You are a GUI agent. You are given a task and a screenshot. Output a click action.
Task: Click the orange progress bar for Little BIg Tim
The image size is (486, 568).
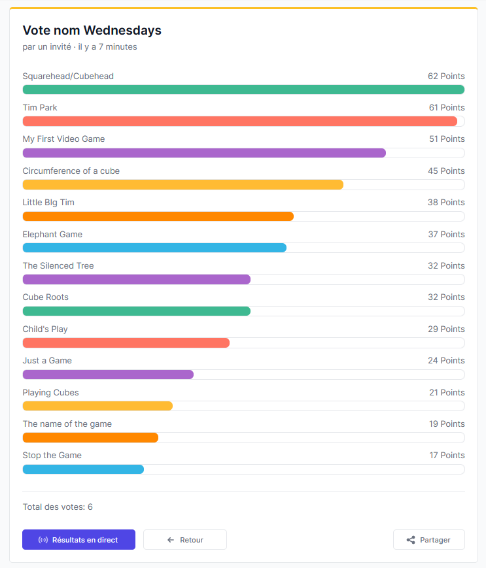(157, 216)
